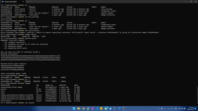Click 'upbeat_lamarr' in first container list

click(107, 13)
